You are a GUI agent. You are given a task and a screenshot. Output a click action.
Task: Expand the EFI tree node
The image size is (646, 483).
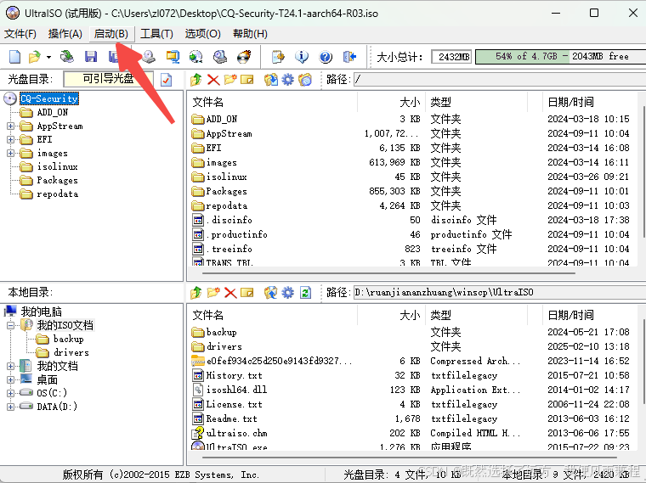tap(11, 139)
